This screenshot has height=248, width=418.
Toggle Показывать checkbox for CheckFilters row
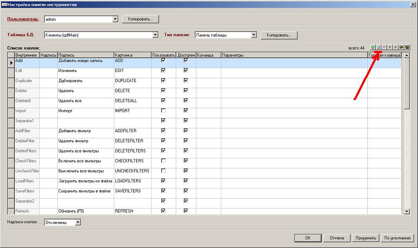163,161
